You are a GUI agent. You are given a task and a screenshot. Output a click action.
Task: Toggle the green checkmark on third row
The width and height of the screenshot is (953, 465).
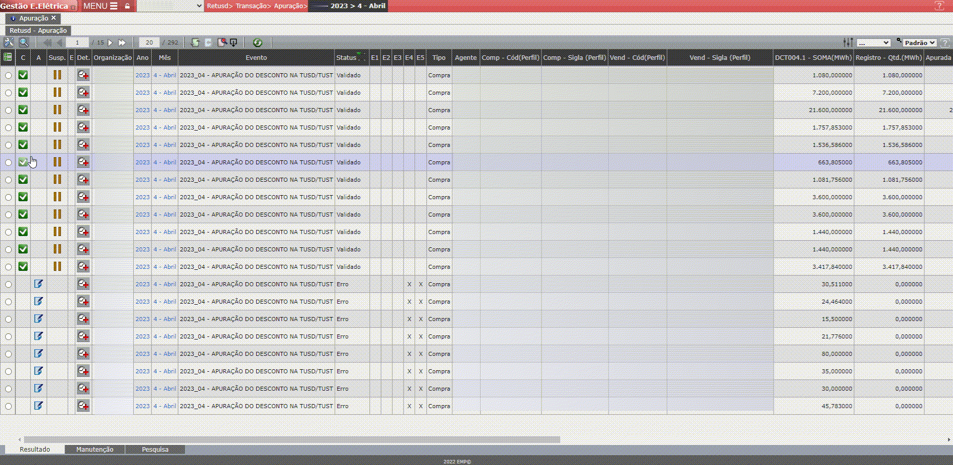pyautogui.click(x=23, y=110)
